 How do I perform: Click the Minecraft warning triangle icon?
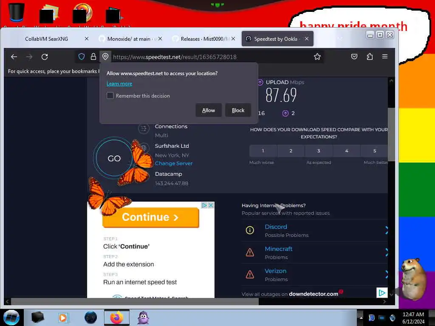(250, 252)
